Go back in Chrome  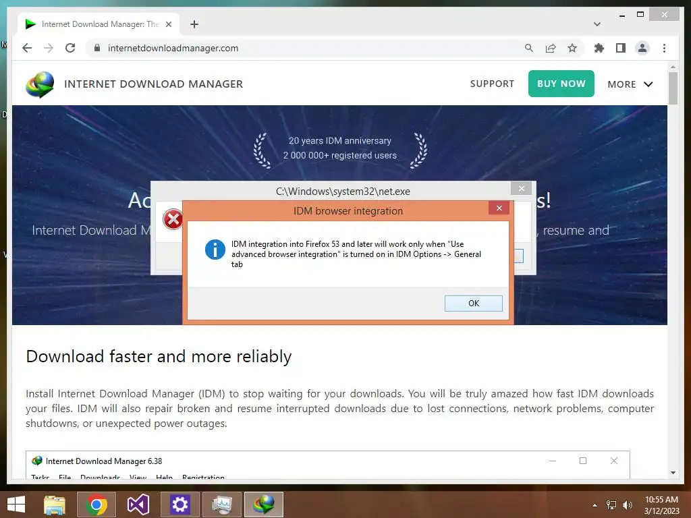click(27, 48)
